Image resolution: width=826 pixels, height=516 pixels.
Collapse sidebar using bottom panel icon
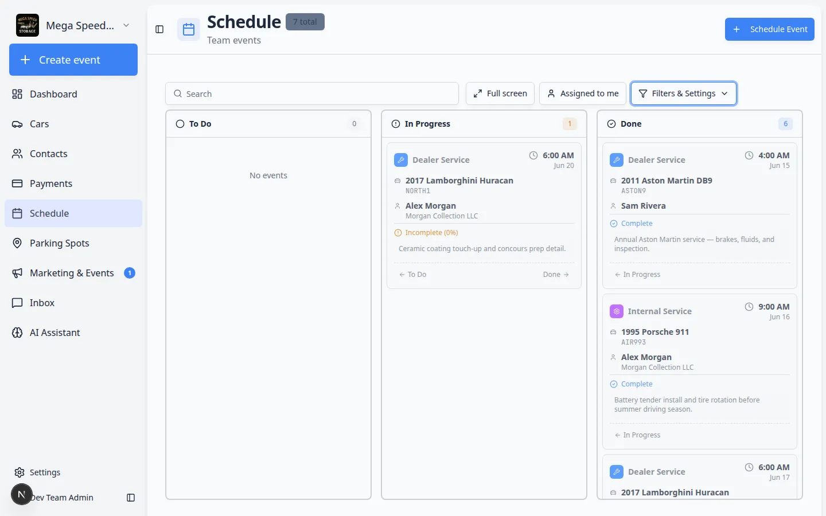(x=131, y=498)
